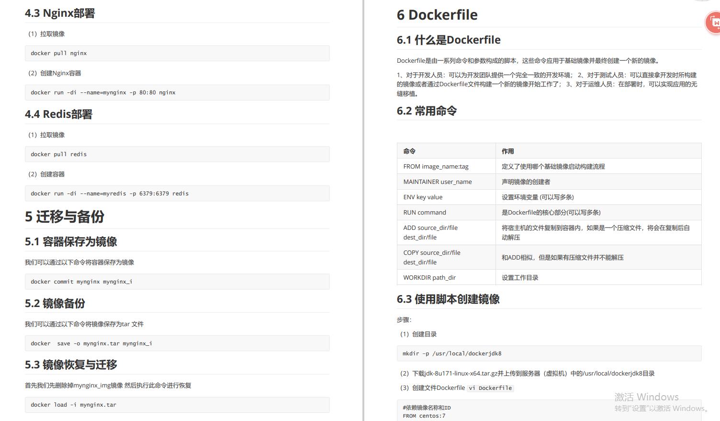The height and width of the screenshot is (421, 720).
Task: Click the heading "4.3 Nginx部署"
Action: (x=60, y=13)
